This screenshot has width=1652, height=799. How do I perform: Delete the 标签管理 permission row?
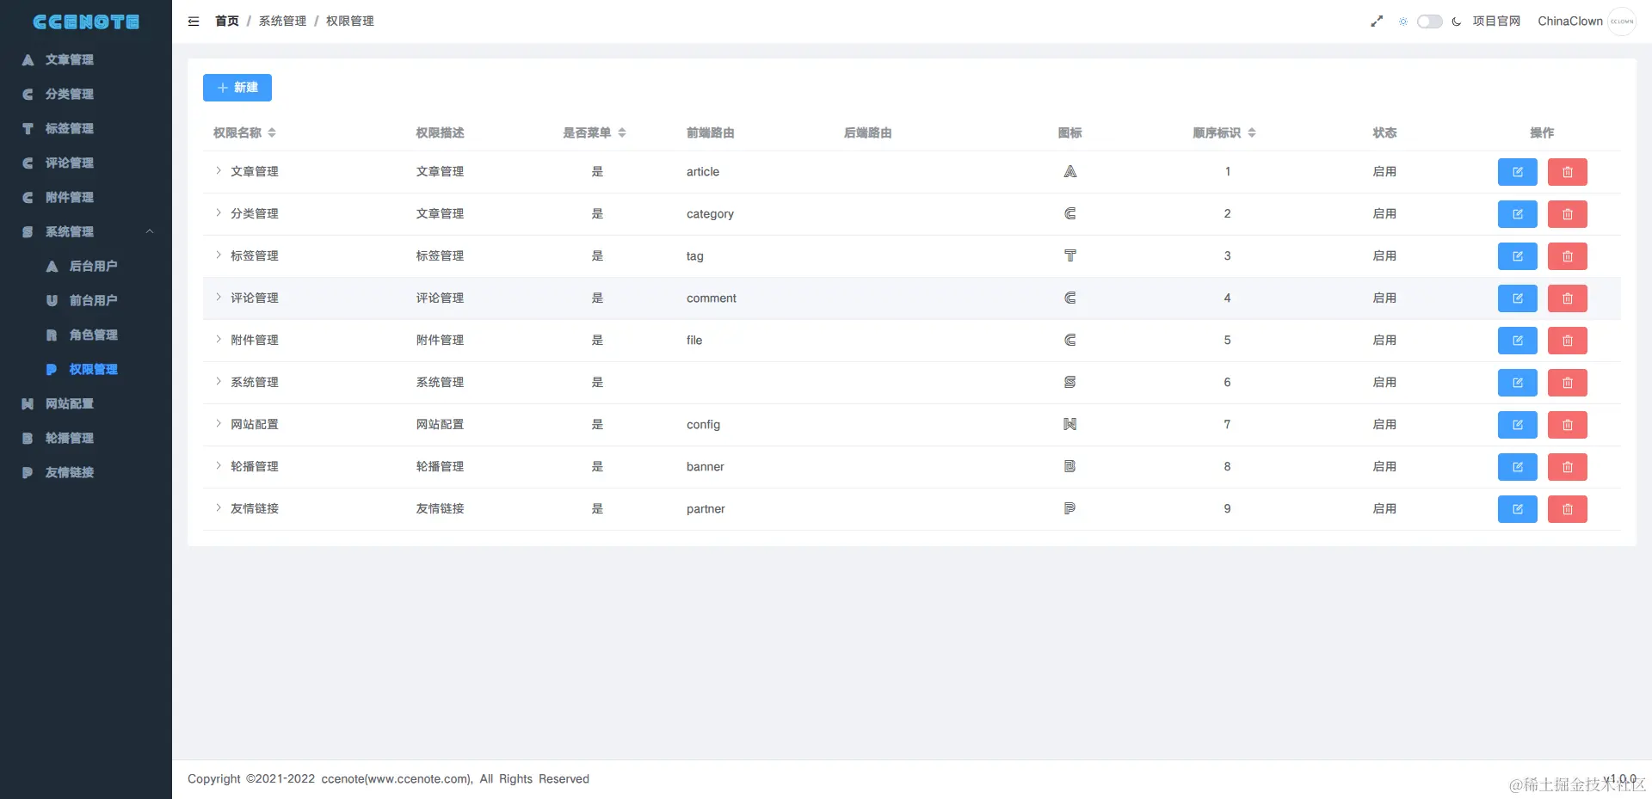1567,256
